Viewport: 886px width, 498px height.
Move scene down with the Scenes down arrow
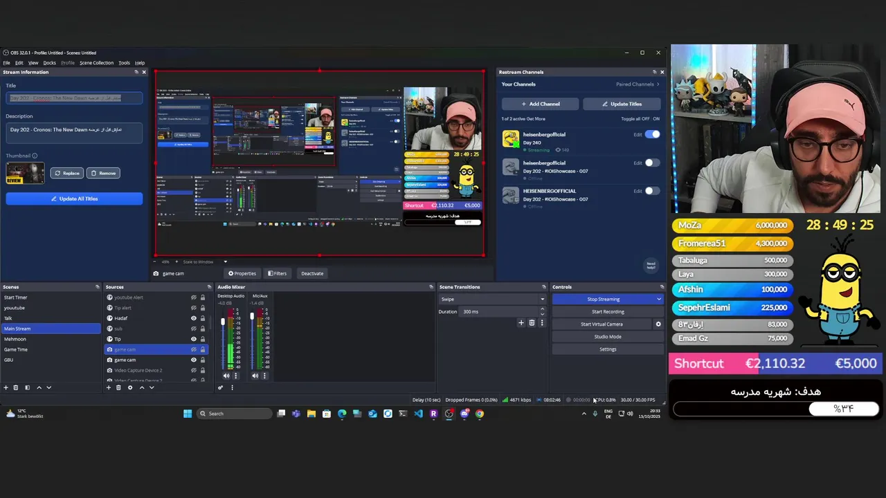point(48,387)
